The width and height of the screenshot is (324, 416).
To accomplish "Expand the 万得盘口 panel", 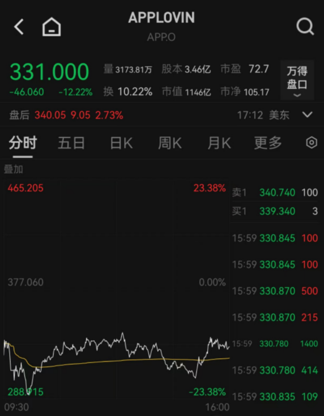I will pos(297,80).
